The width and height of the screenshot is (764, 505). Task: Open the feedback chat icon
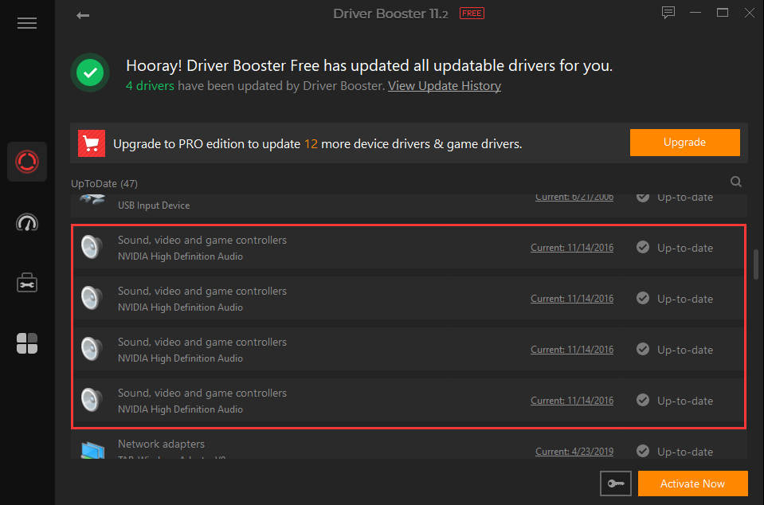(x=668, y=13)
